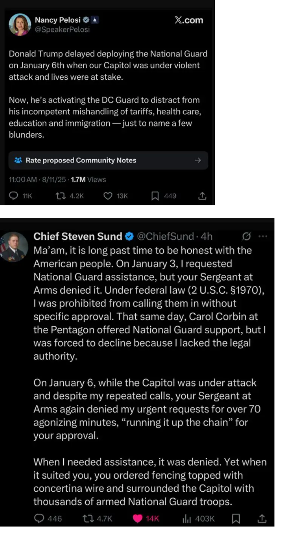Share the top post via share icon
282x542 pixels.
[x=202, y=196]
